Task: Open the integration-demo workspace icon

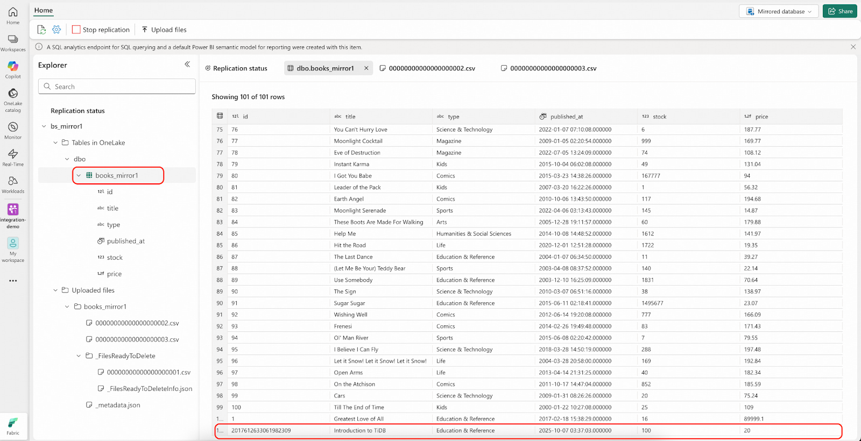Action: (x=13, y=209)
